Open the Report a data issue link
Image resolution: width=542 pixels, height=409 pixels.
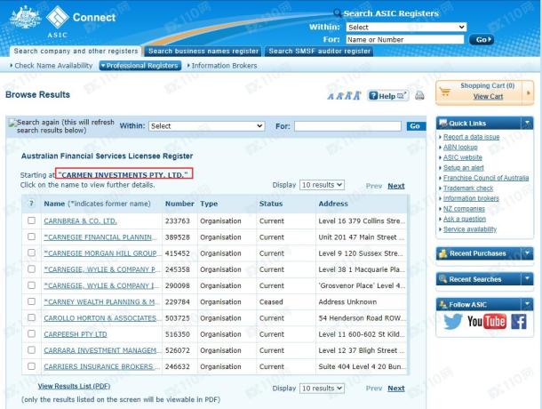pyautogui.click(x=471, y=137)
